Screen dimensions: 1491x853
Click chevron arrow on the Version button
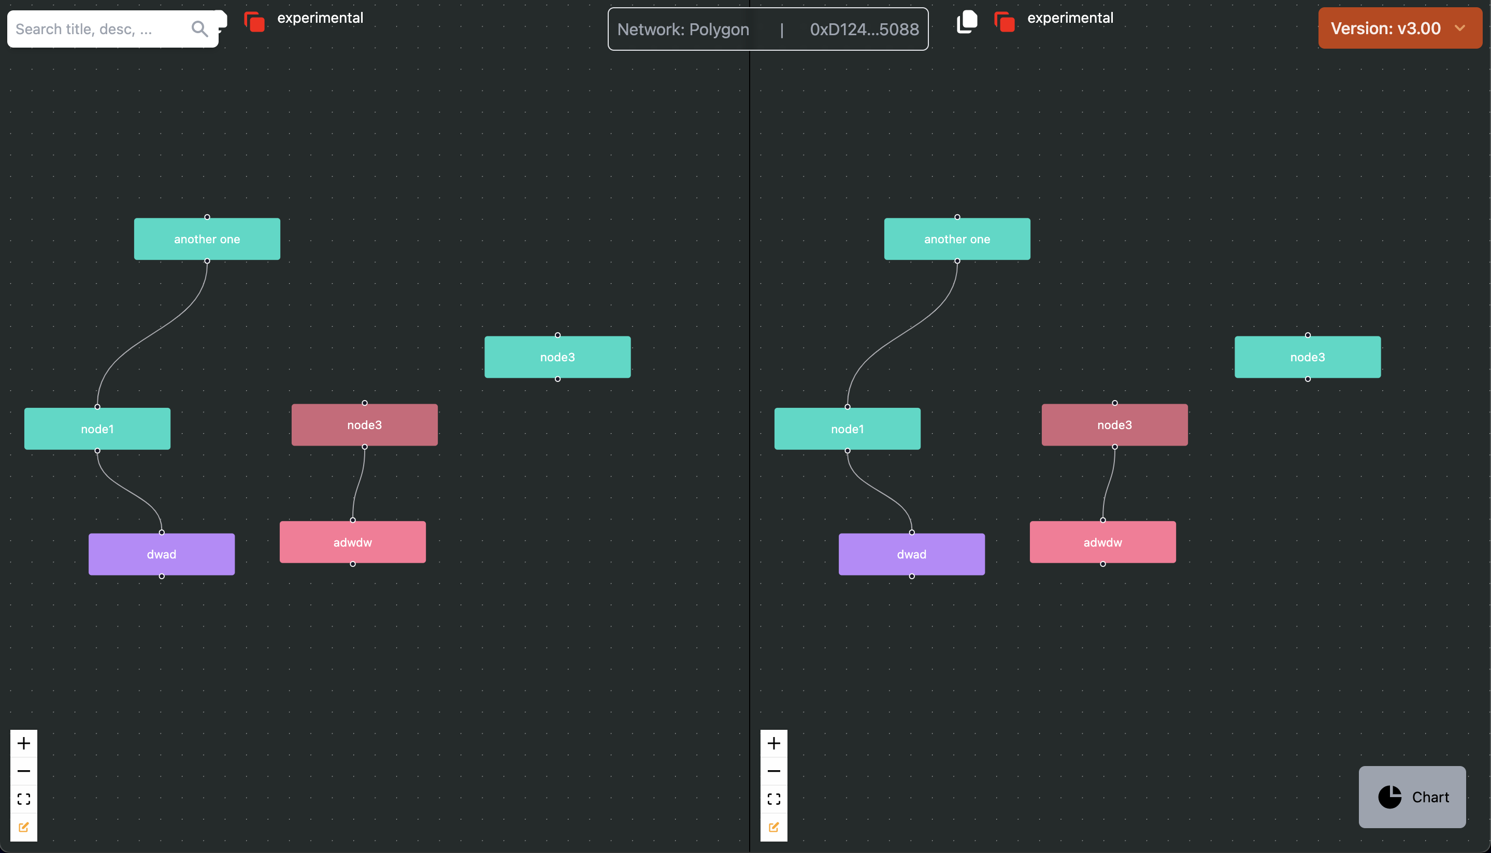(1460, 28)
